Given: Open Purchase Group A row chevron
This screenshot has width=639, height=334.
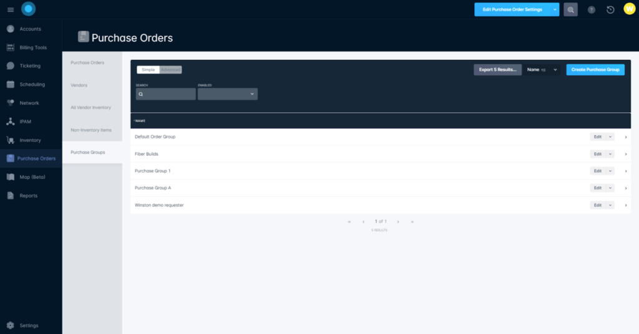Looking at the screenshot, I should pyautogui.click(x=626, y=188).
